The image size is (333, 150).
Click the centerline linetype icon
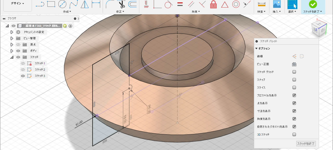pyautogui.click(x=302, y=56)
